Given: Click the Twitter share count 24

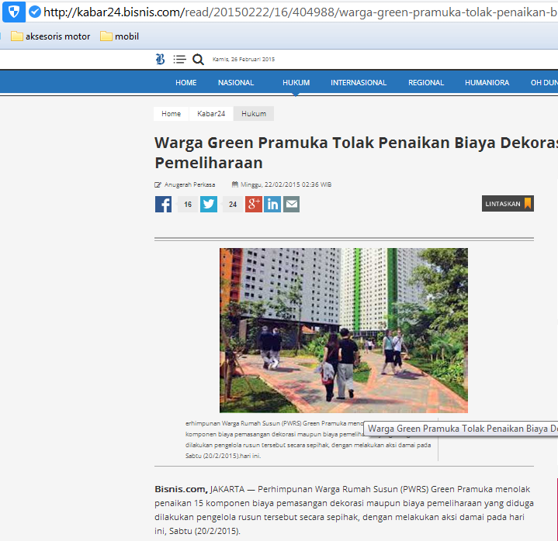Looking at the screenshot, I should coord(233,205).
